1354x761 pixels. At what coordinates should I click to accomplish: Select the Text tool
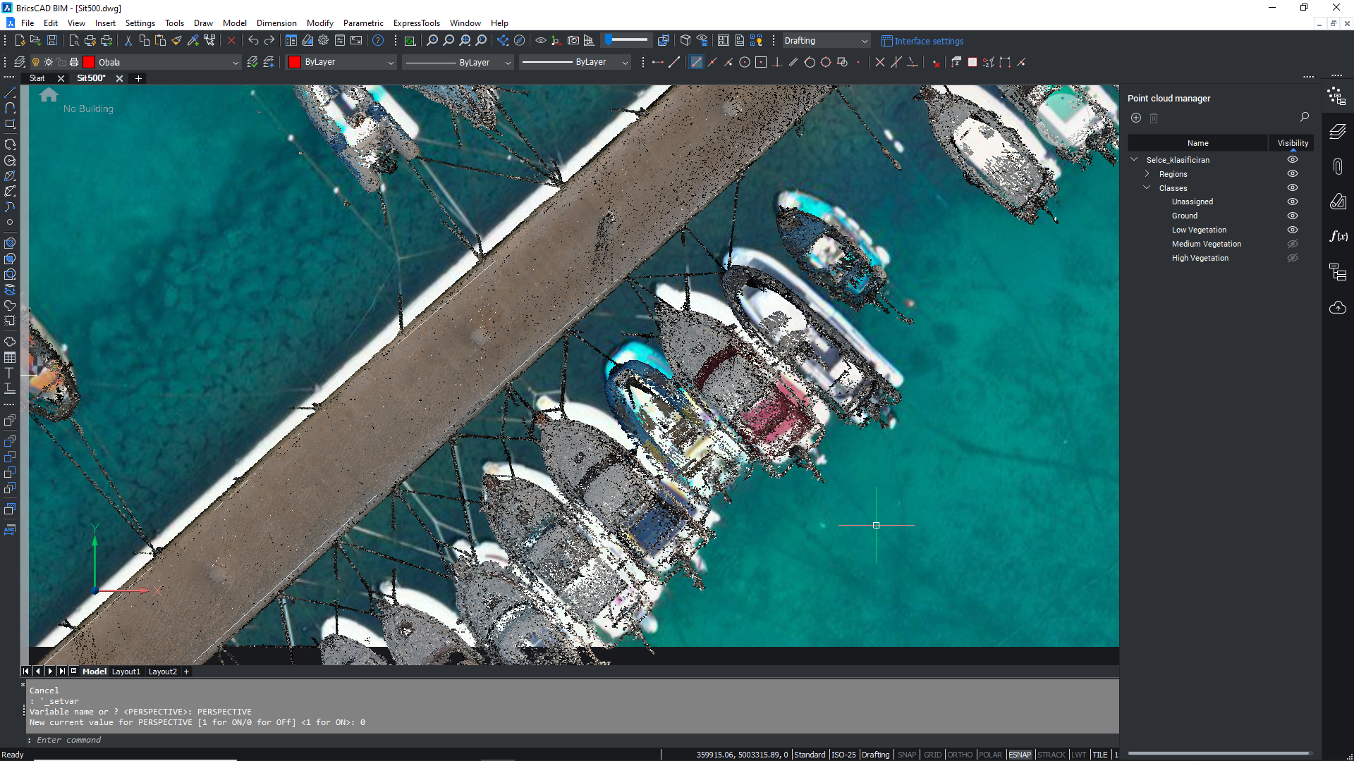[10, 373]
